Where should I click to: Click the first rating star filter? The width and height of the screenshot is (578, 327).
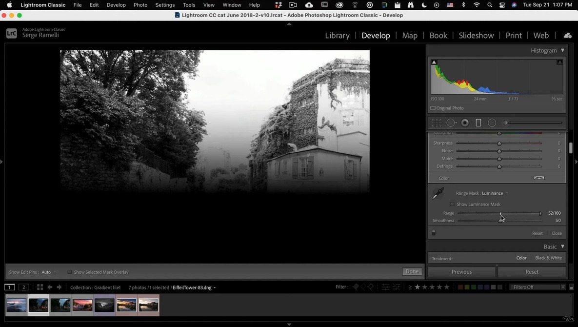tap(417, 287)
